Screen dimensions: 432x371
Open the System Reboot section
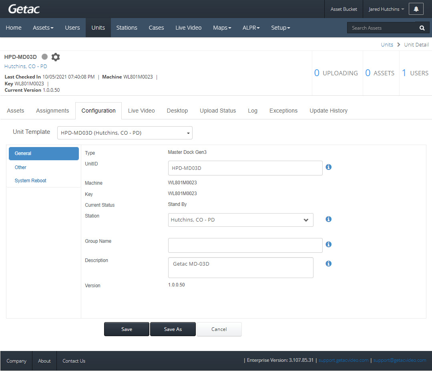30,181
